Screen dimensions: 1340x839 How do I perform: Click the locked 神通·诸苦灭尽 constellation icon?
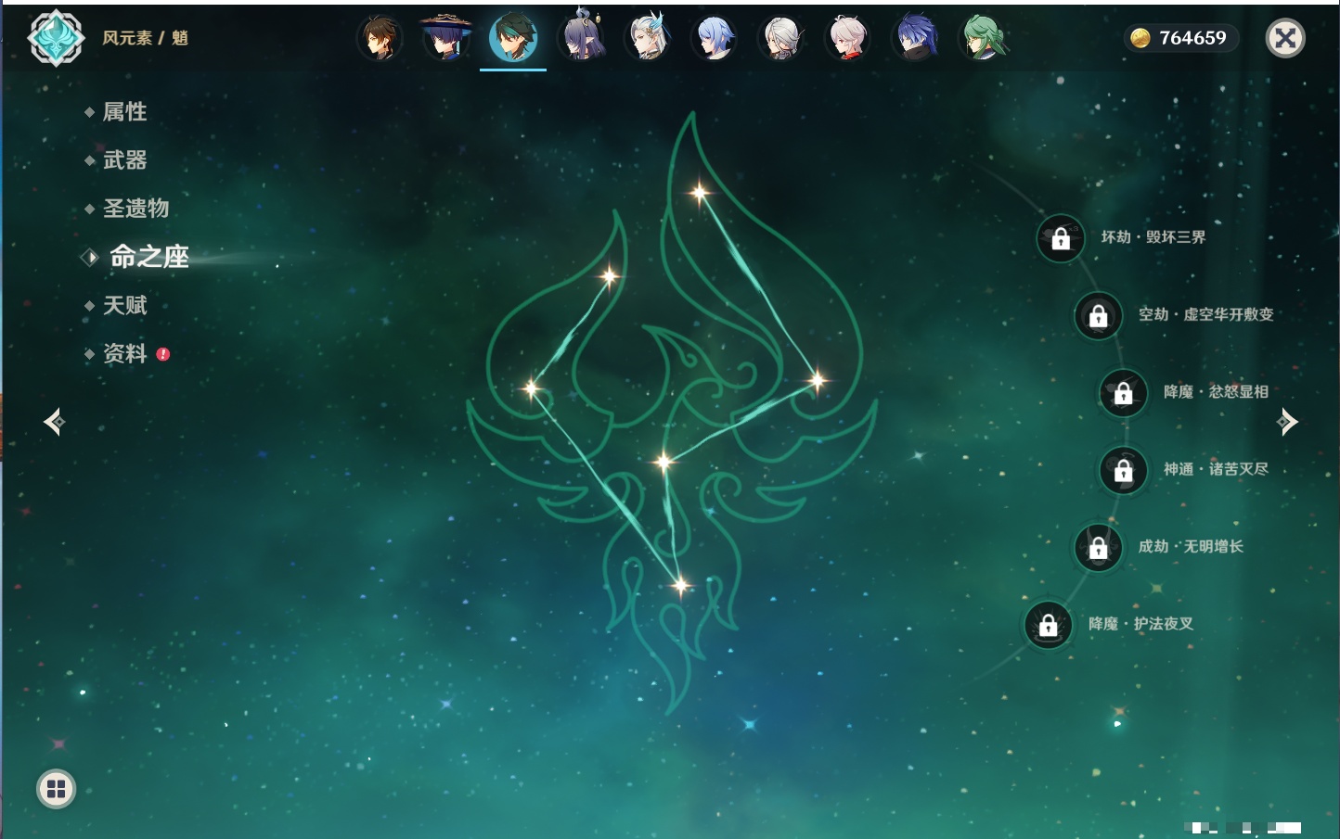pyautogui.click(x=1123, y=470)
